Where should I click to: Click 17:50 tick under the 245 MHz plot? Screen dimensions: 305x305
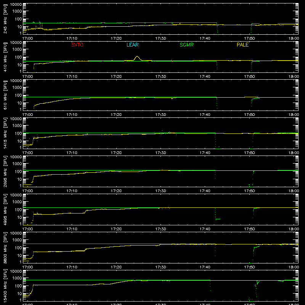pos(249,39)
